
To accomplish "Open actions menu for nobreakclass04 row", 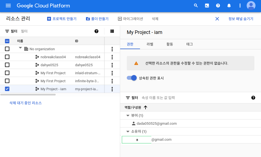I will pyautogui.click(x=112, y=57).
